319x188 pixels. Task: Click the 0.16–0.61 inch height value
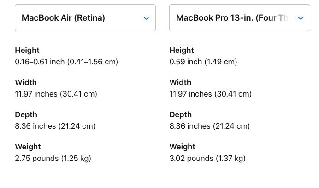66,62
